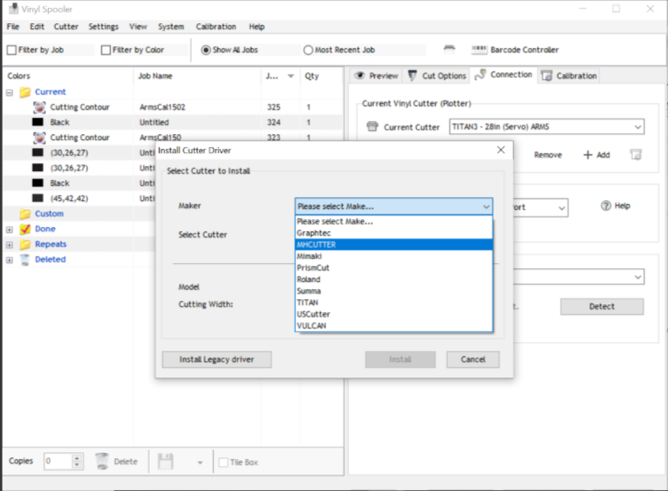This screenshot has width=668, height=491.
Task: Click the Cancel button
Action: point(473,359)
